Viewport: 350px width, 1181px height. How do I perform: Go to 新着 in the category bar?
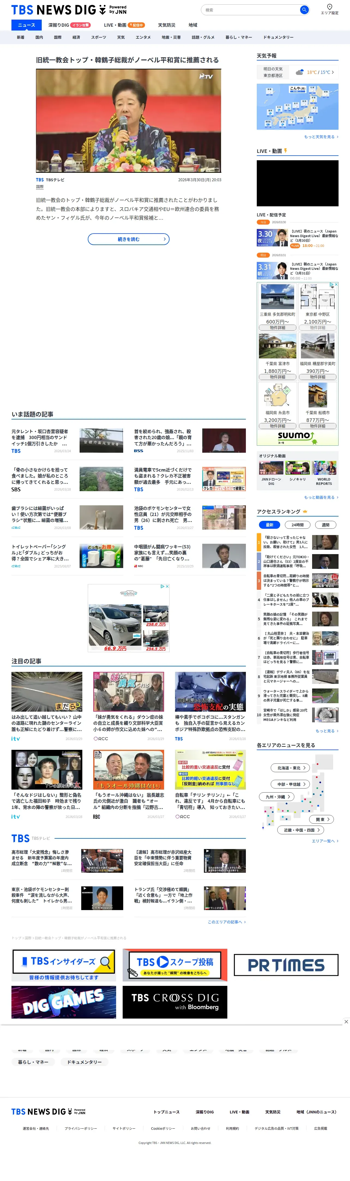click(21, 37)
